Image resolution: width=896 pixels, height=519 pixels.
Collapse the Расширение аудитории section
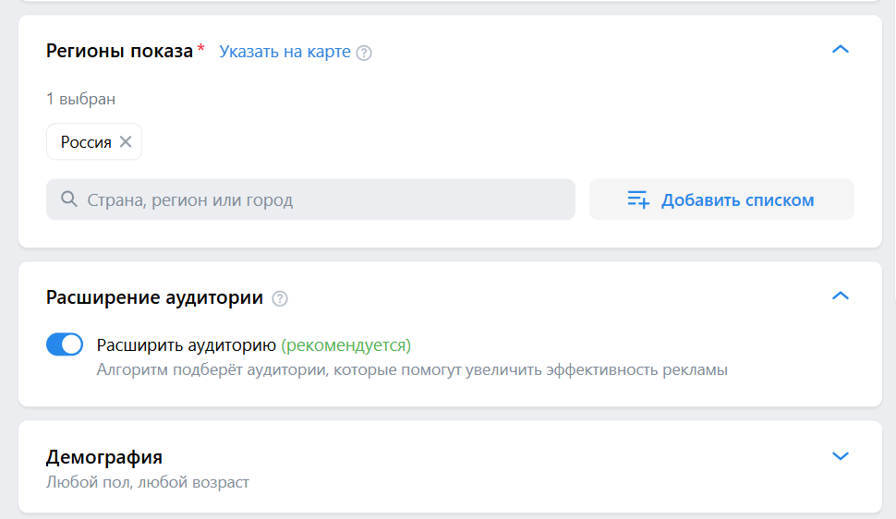tap(840, 296)
